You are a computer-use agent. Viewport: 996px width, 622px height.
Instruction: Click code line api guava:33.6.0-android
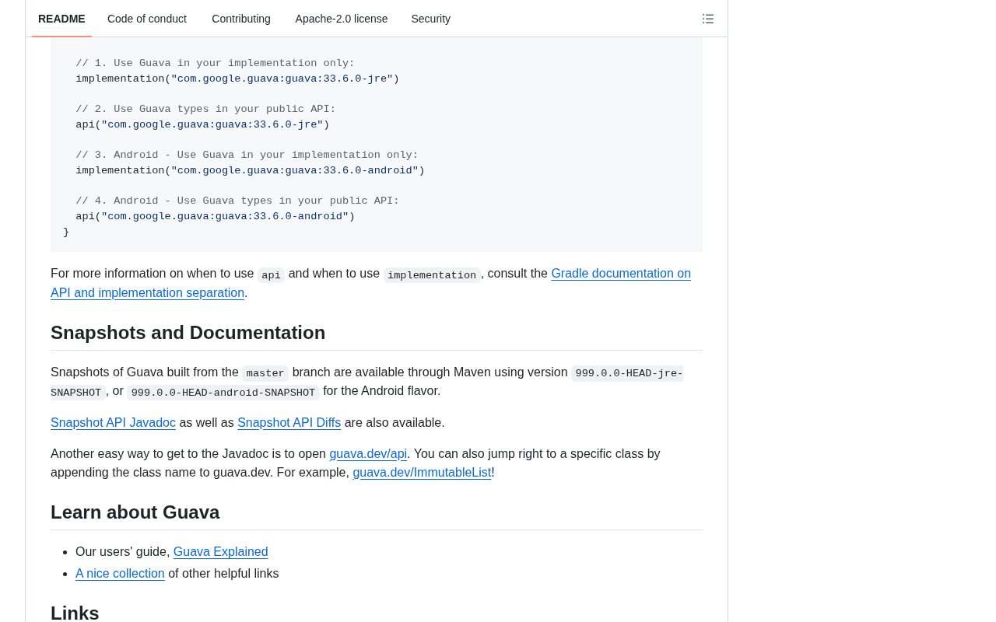pos(215,217)
